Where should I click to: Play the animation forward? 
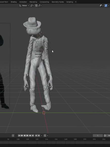(x=27, y=135)
